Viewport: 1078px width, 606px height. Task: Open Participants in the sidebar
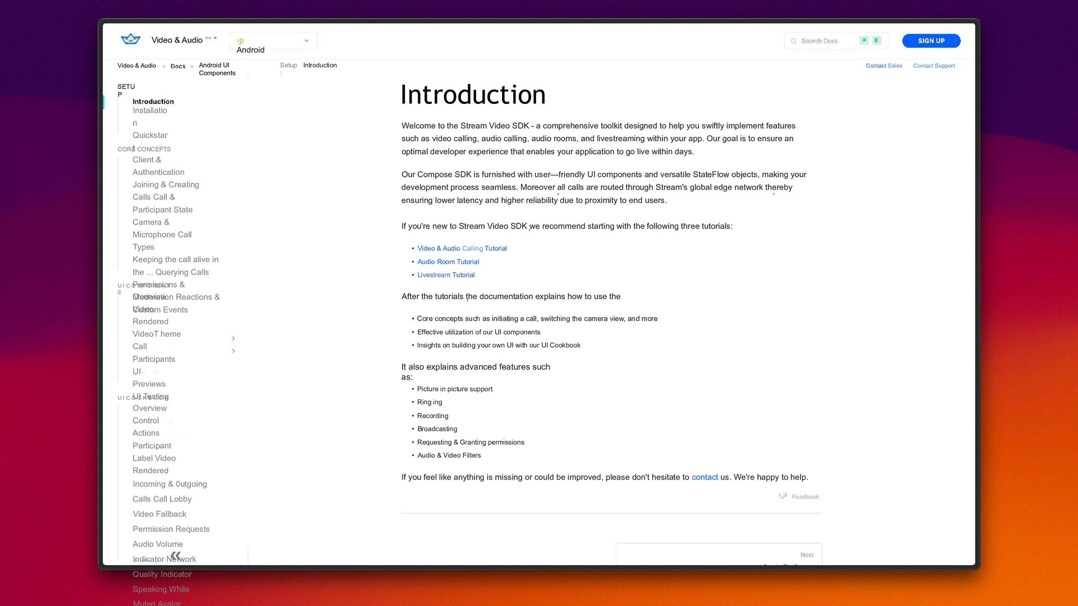(154, 359)
